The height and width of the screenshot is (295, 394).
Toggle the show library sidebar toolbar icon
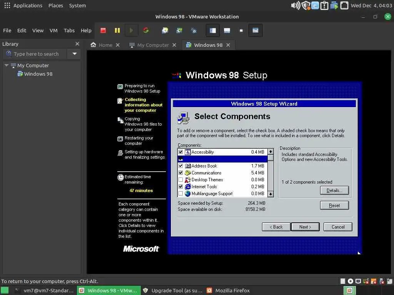(213, 30)
